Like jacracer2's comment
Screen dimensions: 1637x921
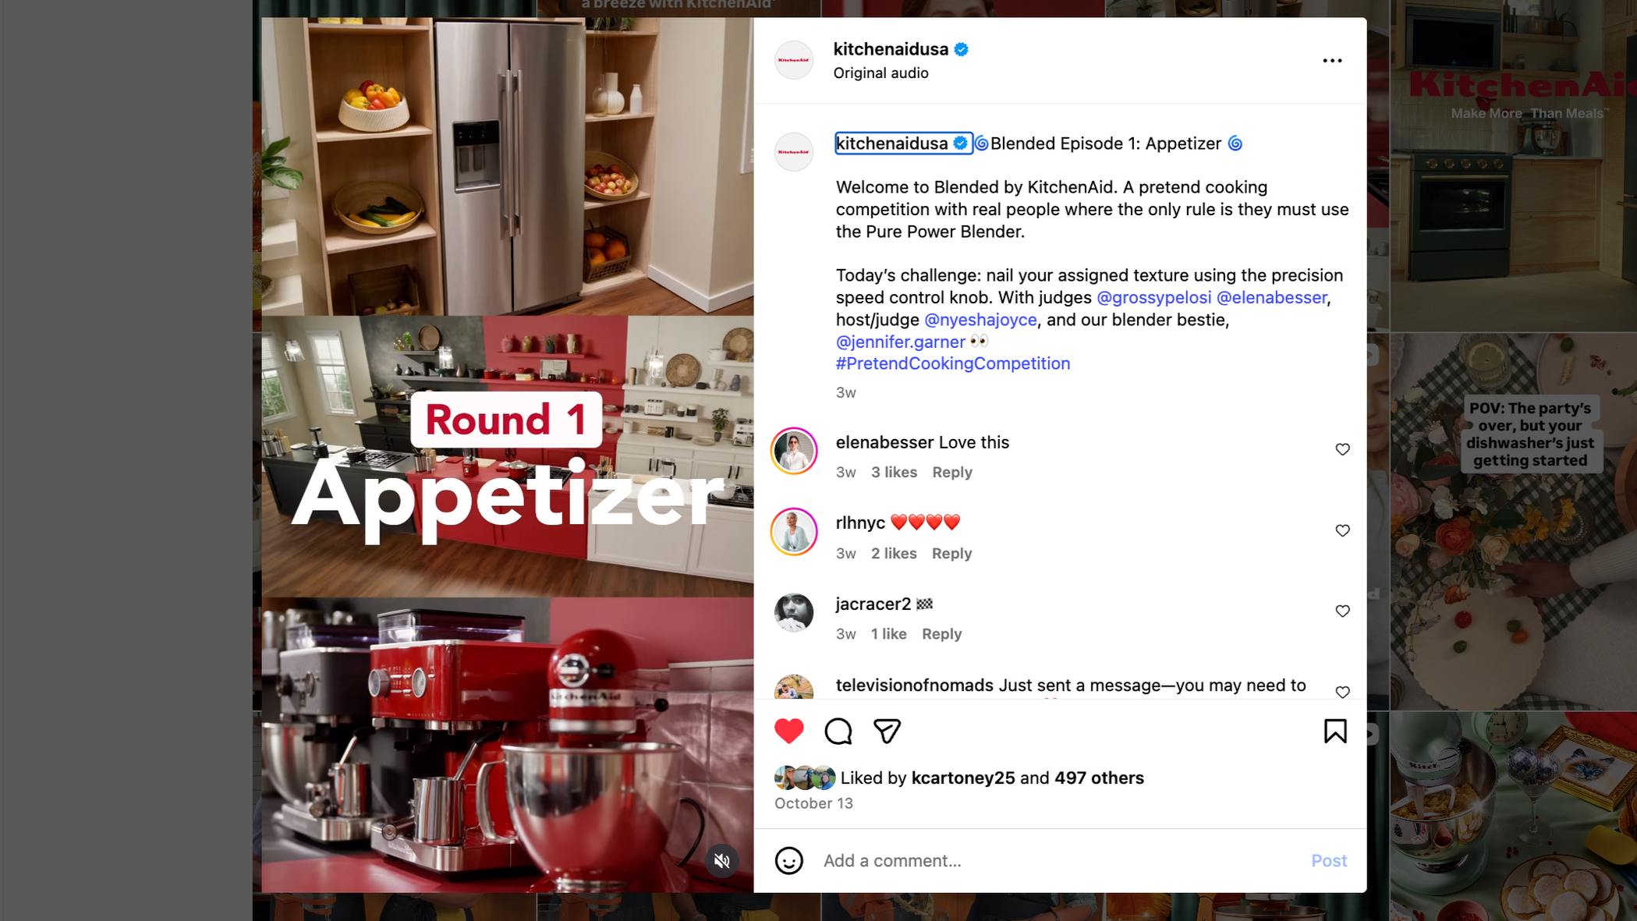[x=1342, y=611]
